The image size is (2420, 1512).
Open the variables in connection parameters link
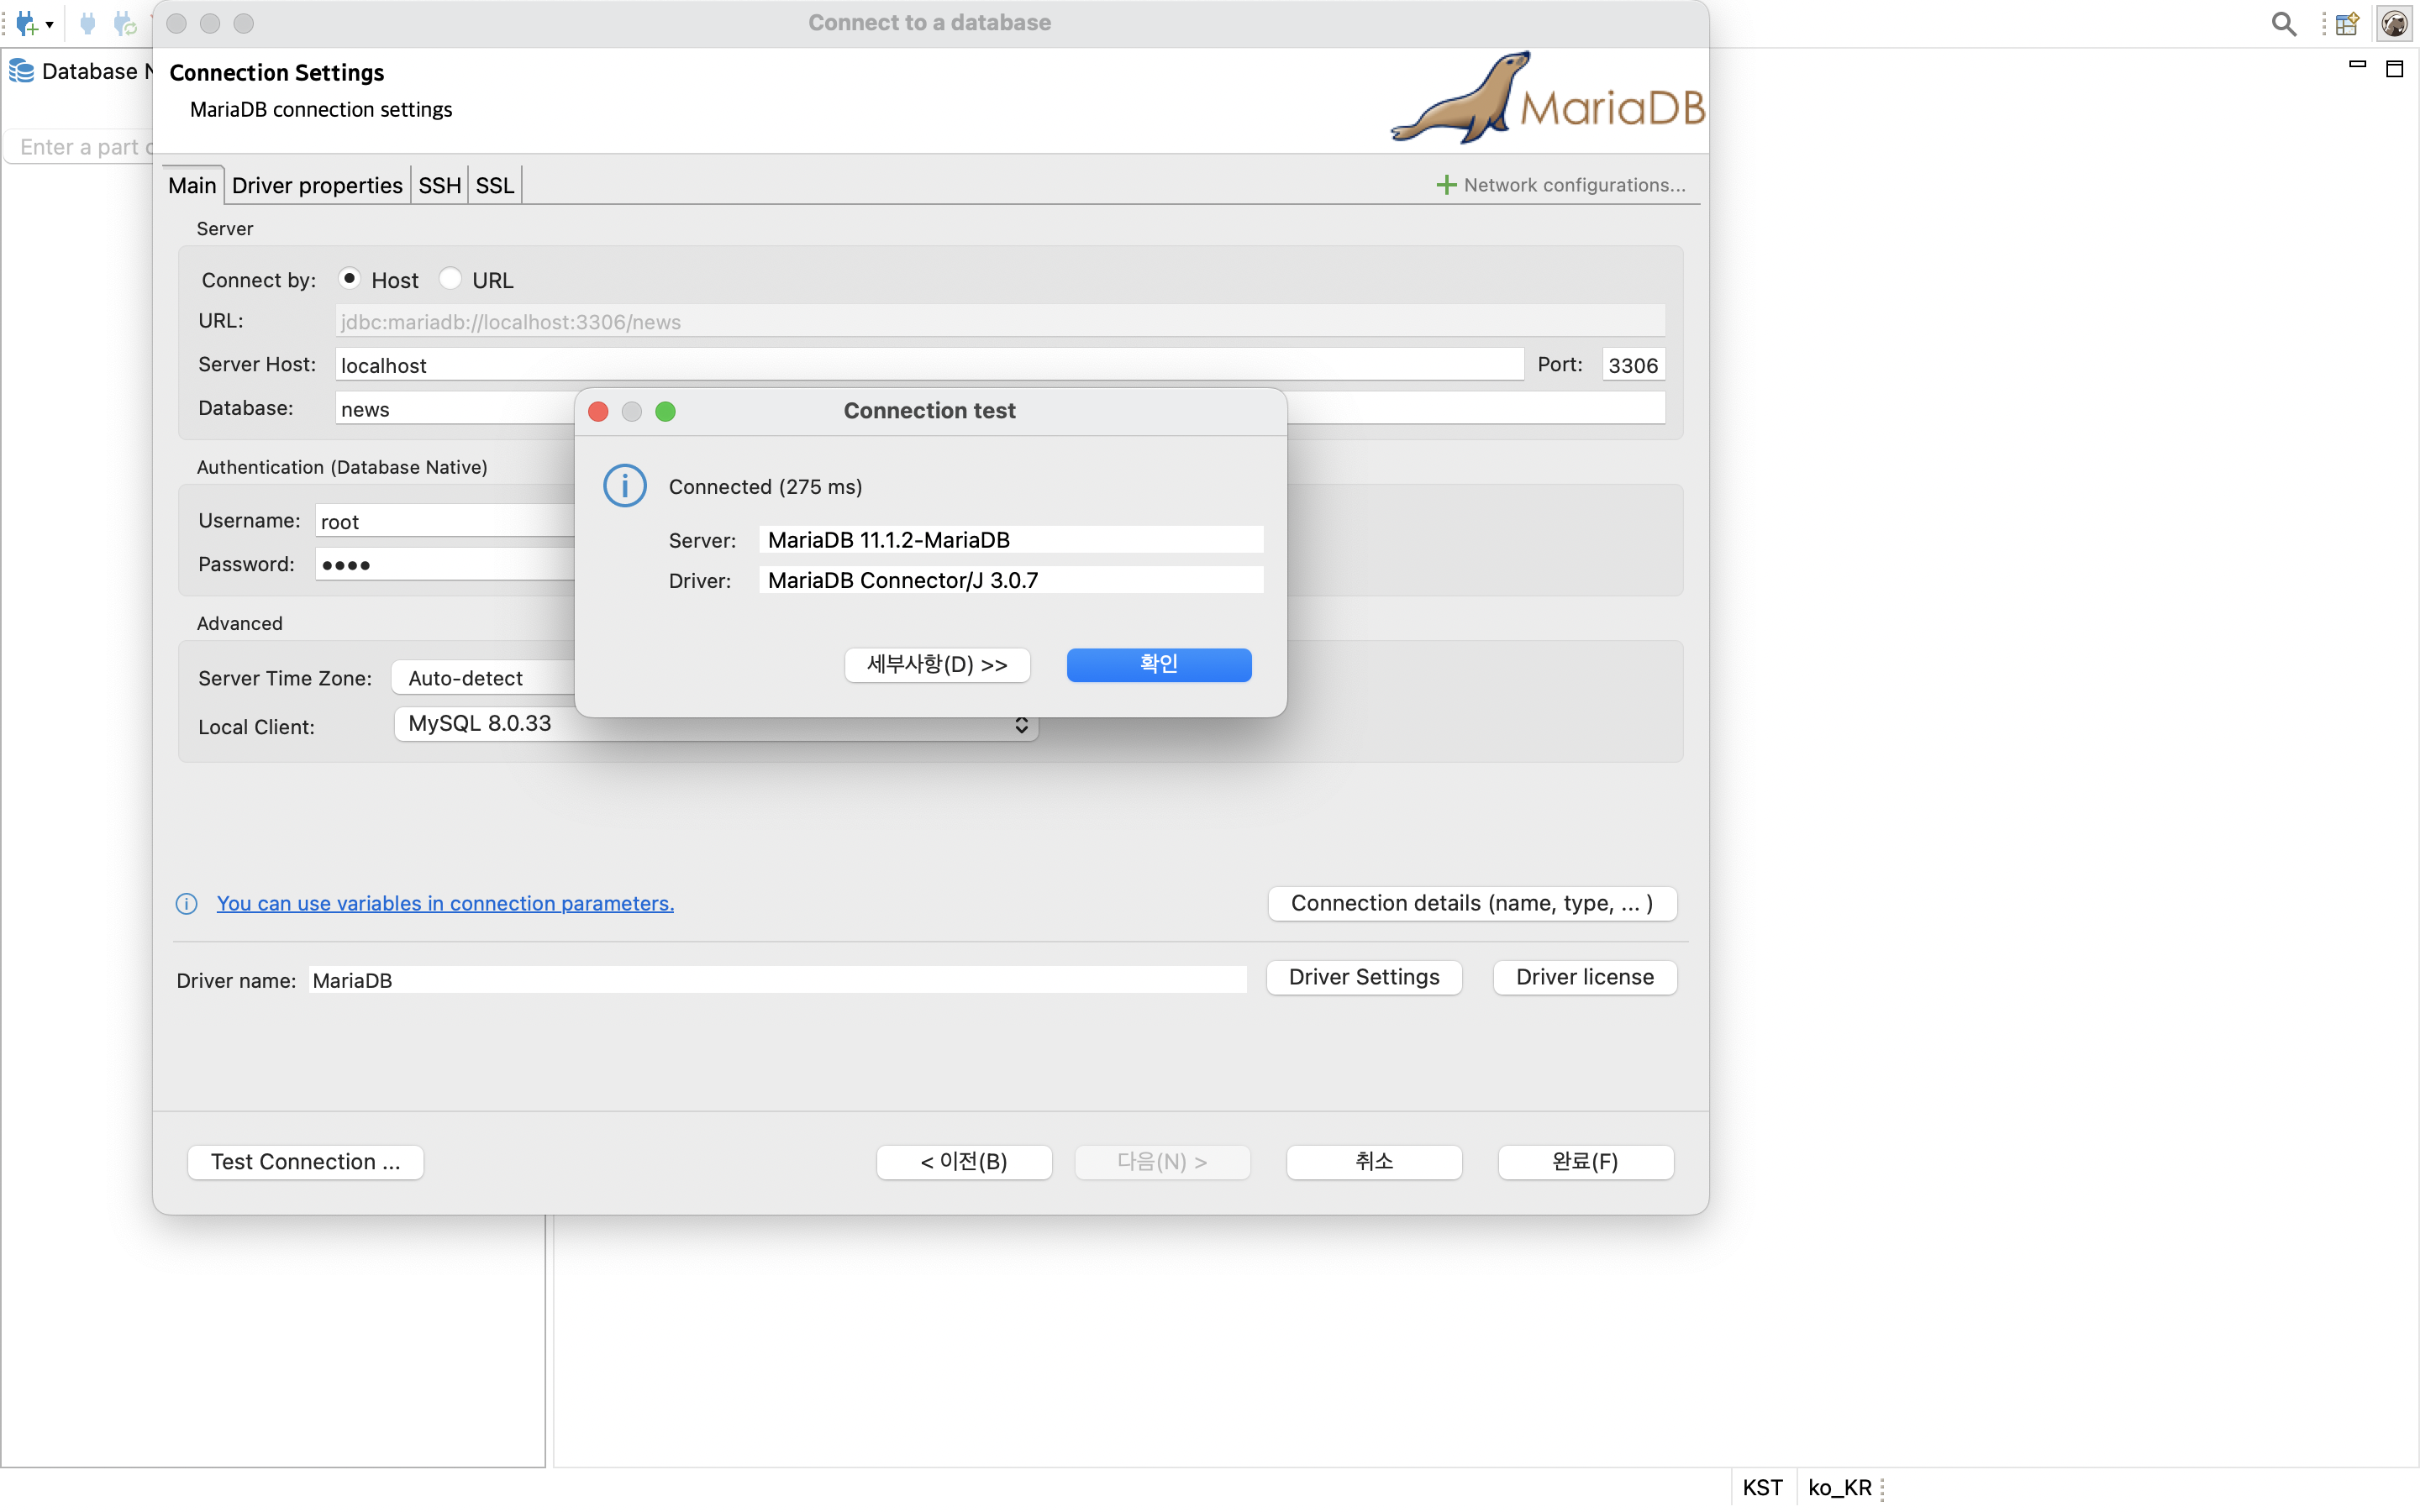(445, 903)
